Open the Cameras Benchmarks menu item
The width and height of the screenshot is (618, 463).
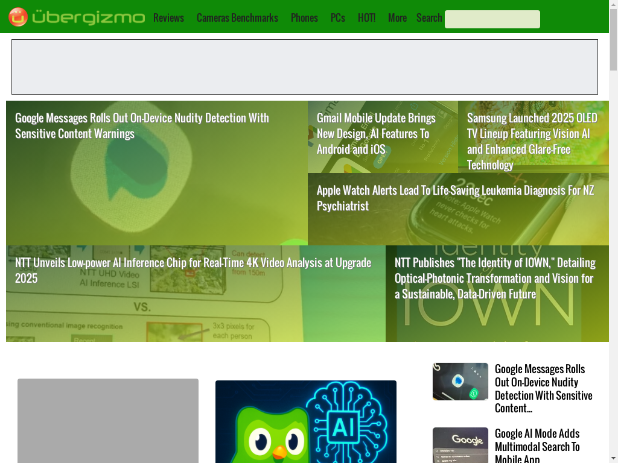pyautogui.click(x=237, y=17)
